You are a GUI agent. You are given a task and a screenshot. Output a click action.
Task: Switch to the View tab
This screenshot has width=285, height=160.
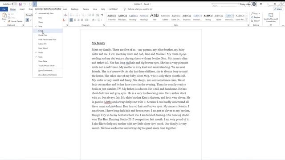click(x=95, y=9)
